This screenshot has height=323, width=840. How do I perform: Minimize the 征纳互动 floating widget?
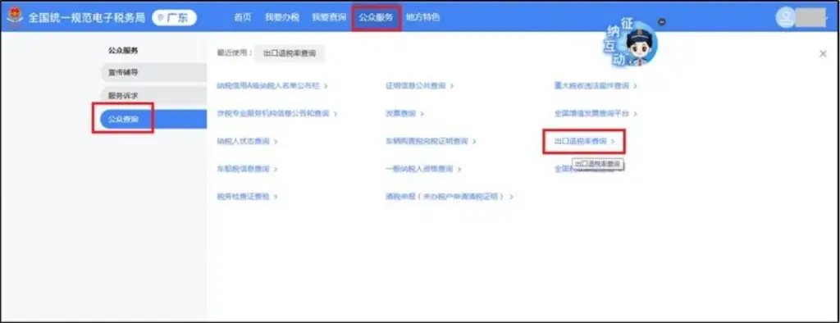[x=662, y=22]
